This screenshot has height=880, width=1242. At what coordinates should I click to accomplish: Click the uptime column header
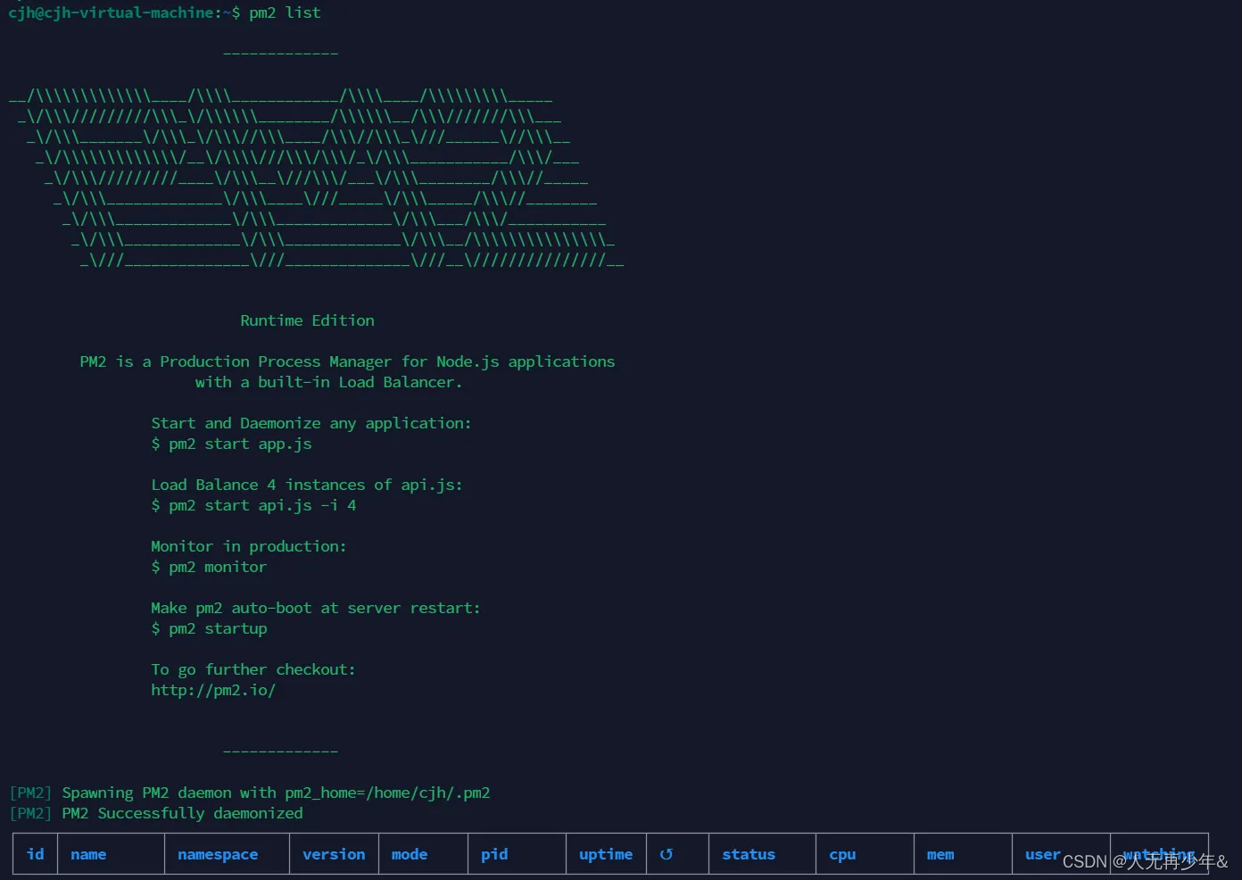pos(605,853)
